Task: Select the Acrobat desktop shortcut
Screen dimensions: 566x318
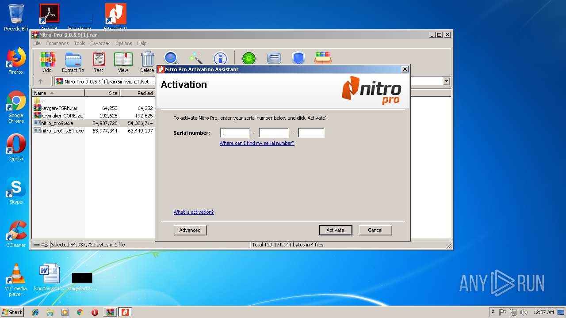Action: (x=50, y=17)
